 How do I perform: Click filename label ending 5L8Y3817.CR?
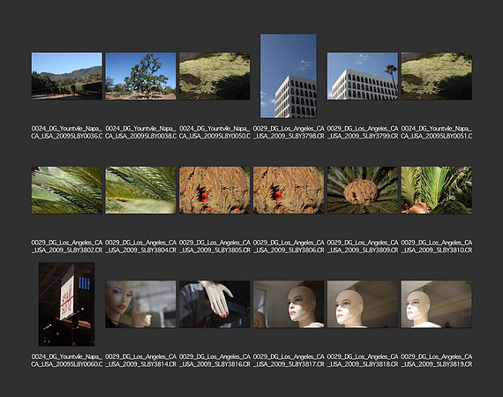pos(289,361)
